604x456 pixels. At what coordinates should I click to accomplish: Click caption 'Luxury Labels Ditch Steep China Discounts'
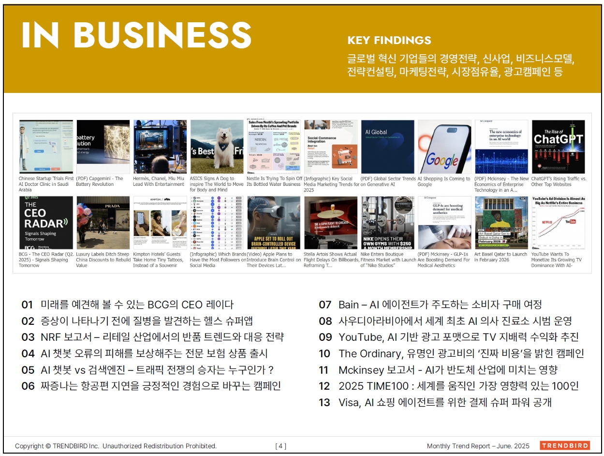(103, 260)
